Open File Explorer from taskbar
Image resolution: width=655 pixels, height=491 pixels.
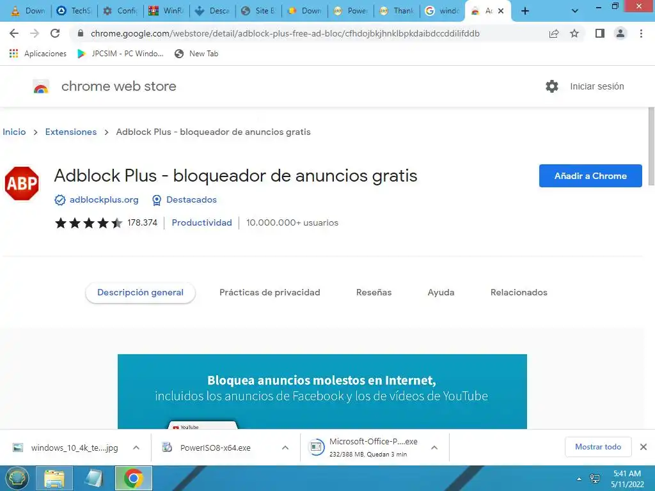point(54,478)
